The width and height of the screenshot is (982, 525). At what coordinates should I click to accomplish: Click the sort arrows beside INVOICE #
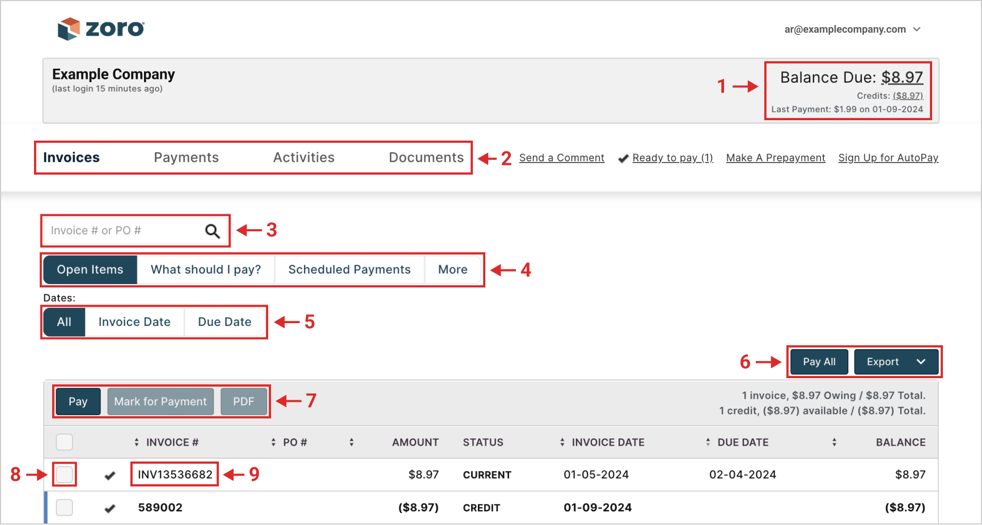pyautogui.click(x=137, y=442)
